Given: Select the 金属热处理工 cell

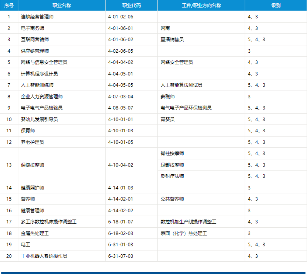Looking at the screenshot, I should (62, 233).
